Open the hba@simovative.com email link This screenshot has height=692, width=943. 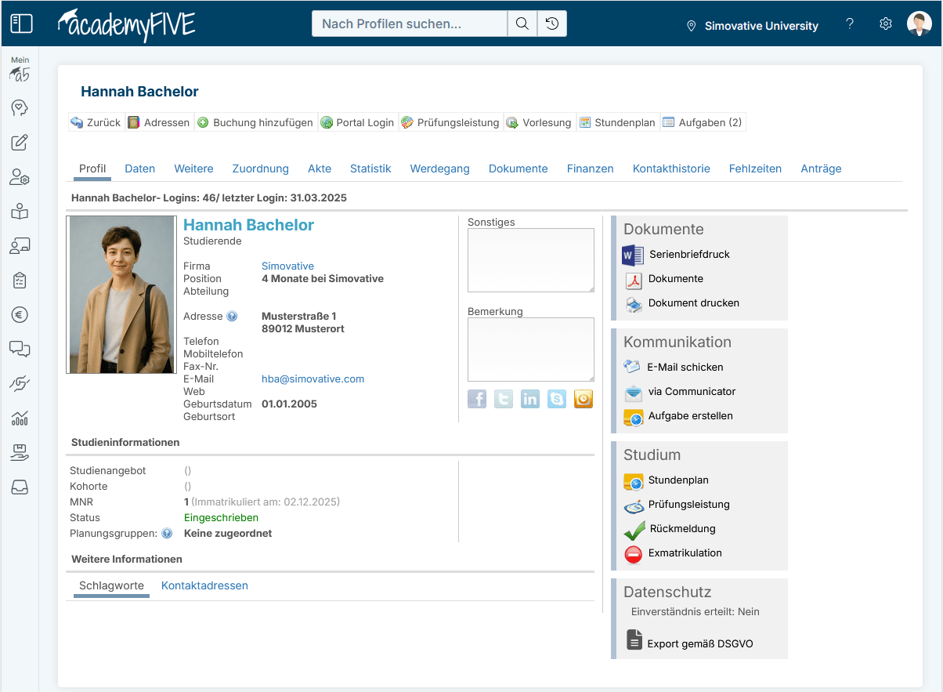(313, 379)
